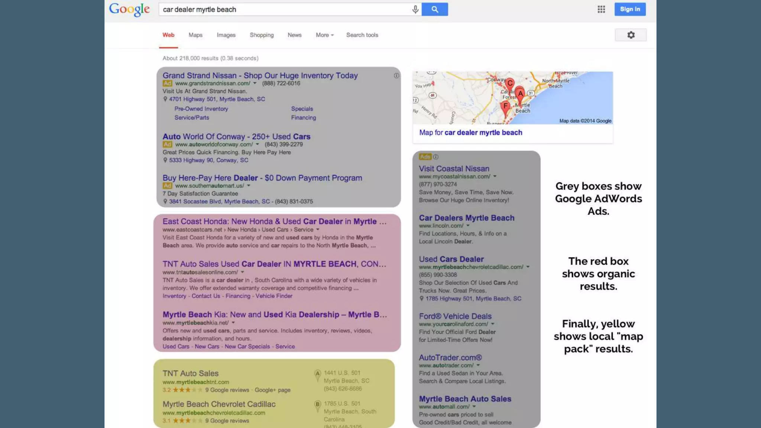Click map pin A beside TNT Auto Sales
The height and width of the screenshot is (428, 761).
[x=317, y=374]
